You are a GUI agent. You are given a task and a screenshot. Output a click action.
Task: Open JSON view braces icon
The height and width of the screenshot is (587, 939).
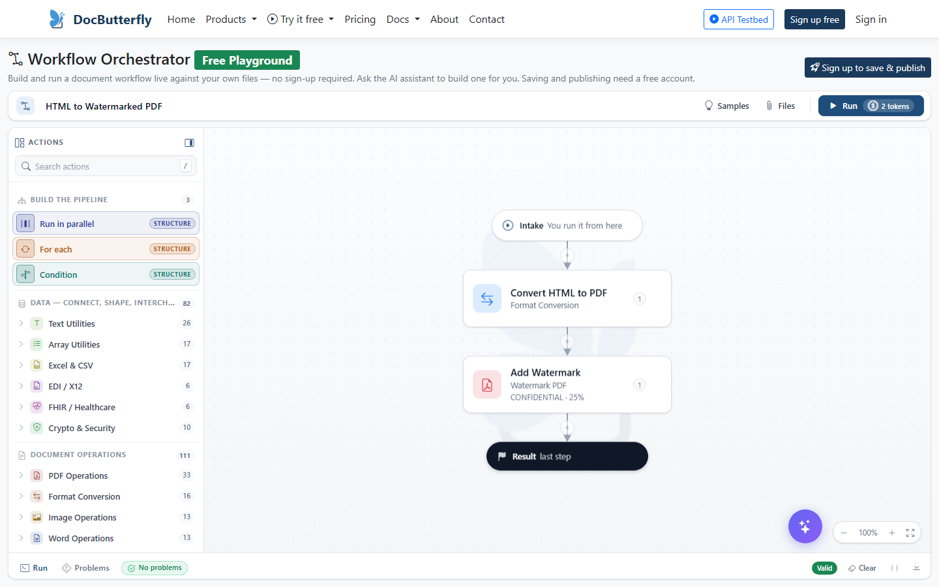click(895, 568)
